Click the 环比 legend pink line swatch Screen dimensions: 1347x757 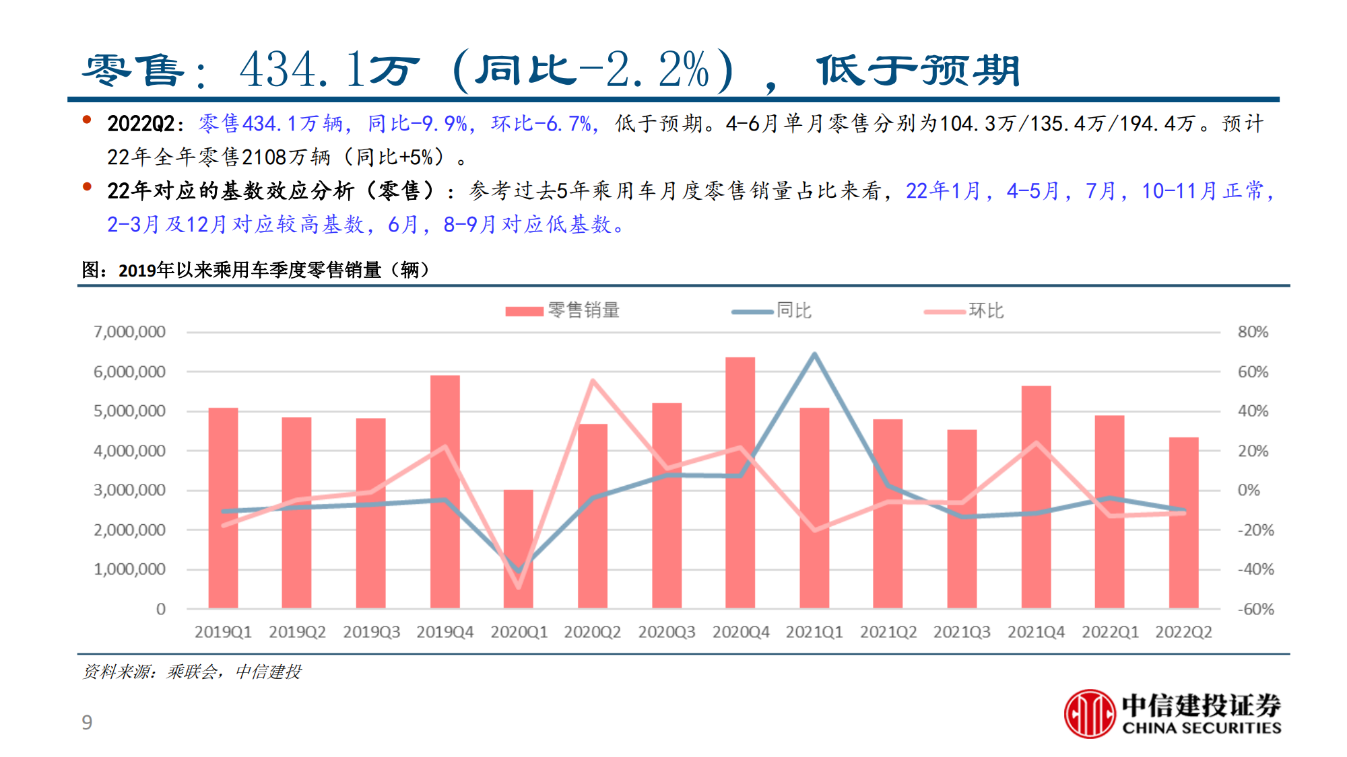[x=945, y=312]
